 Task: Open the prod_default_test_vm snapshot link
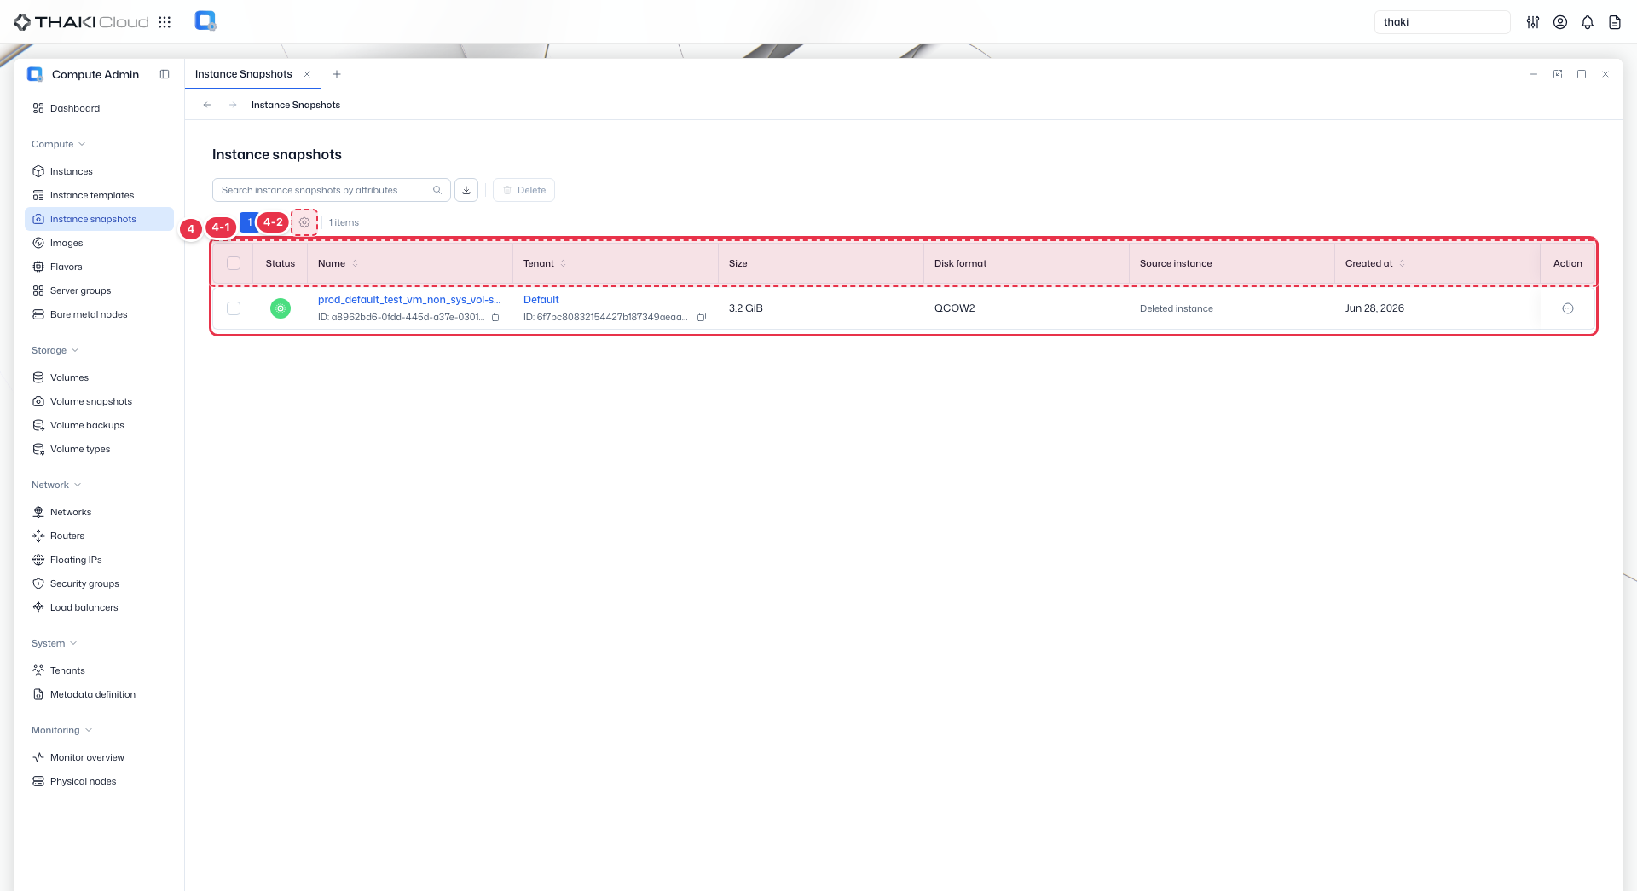click(409, 300)
